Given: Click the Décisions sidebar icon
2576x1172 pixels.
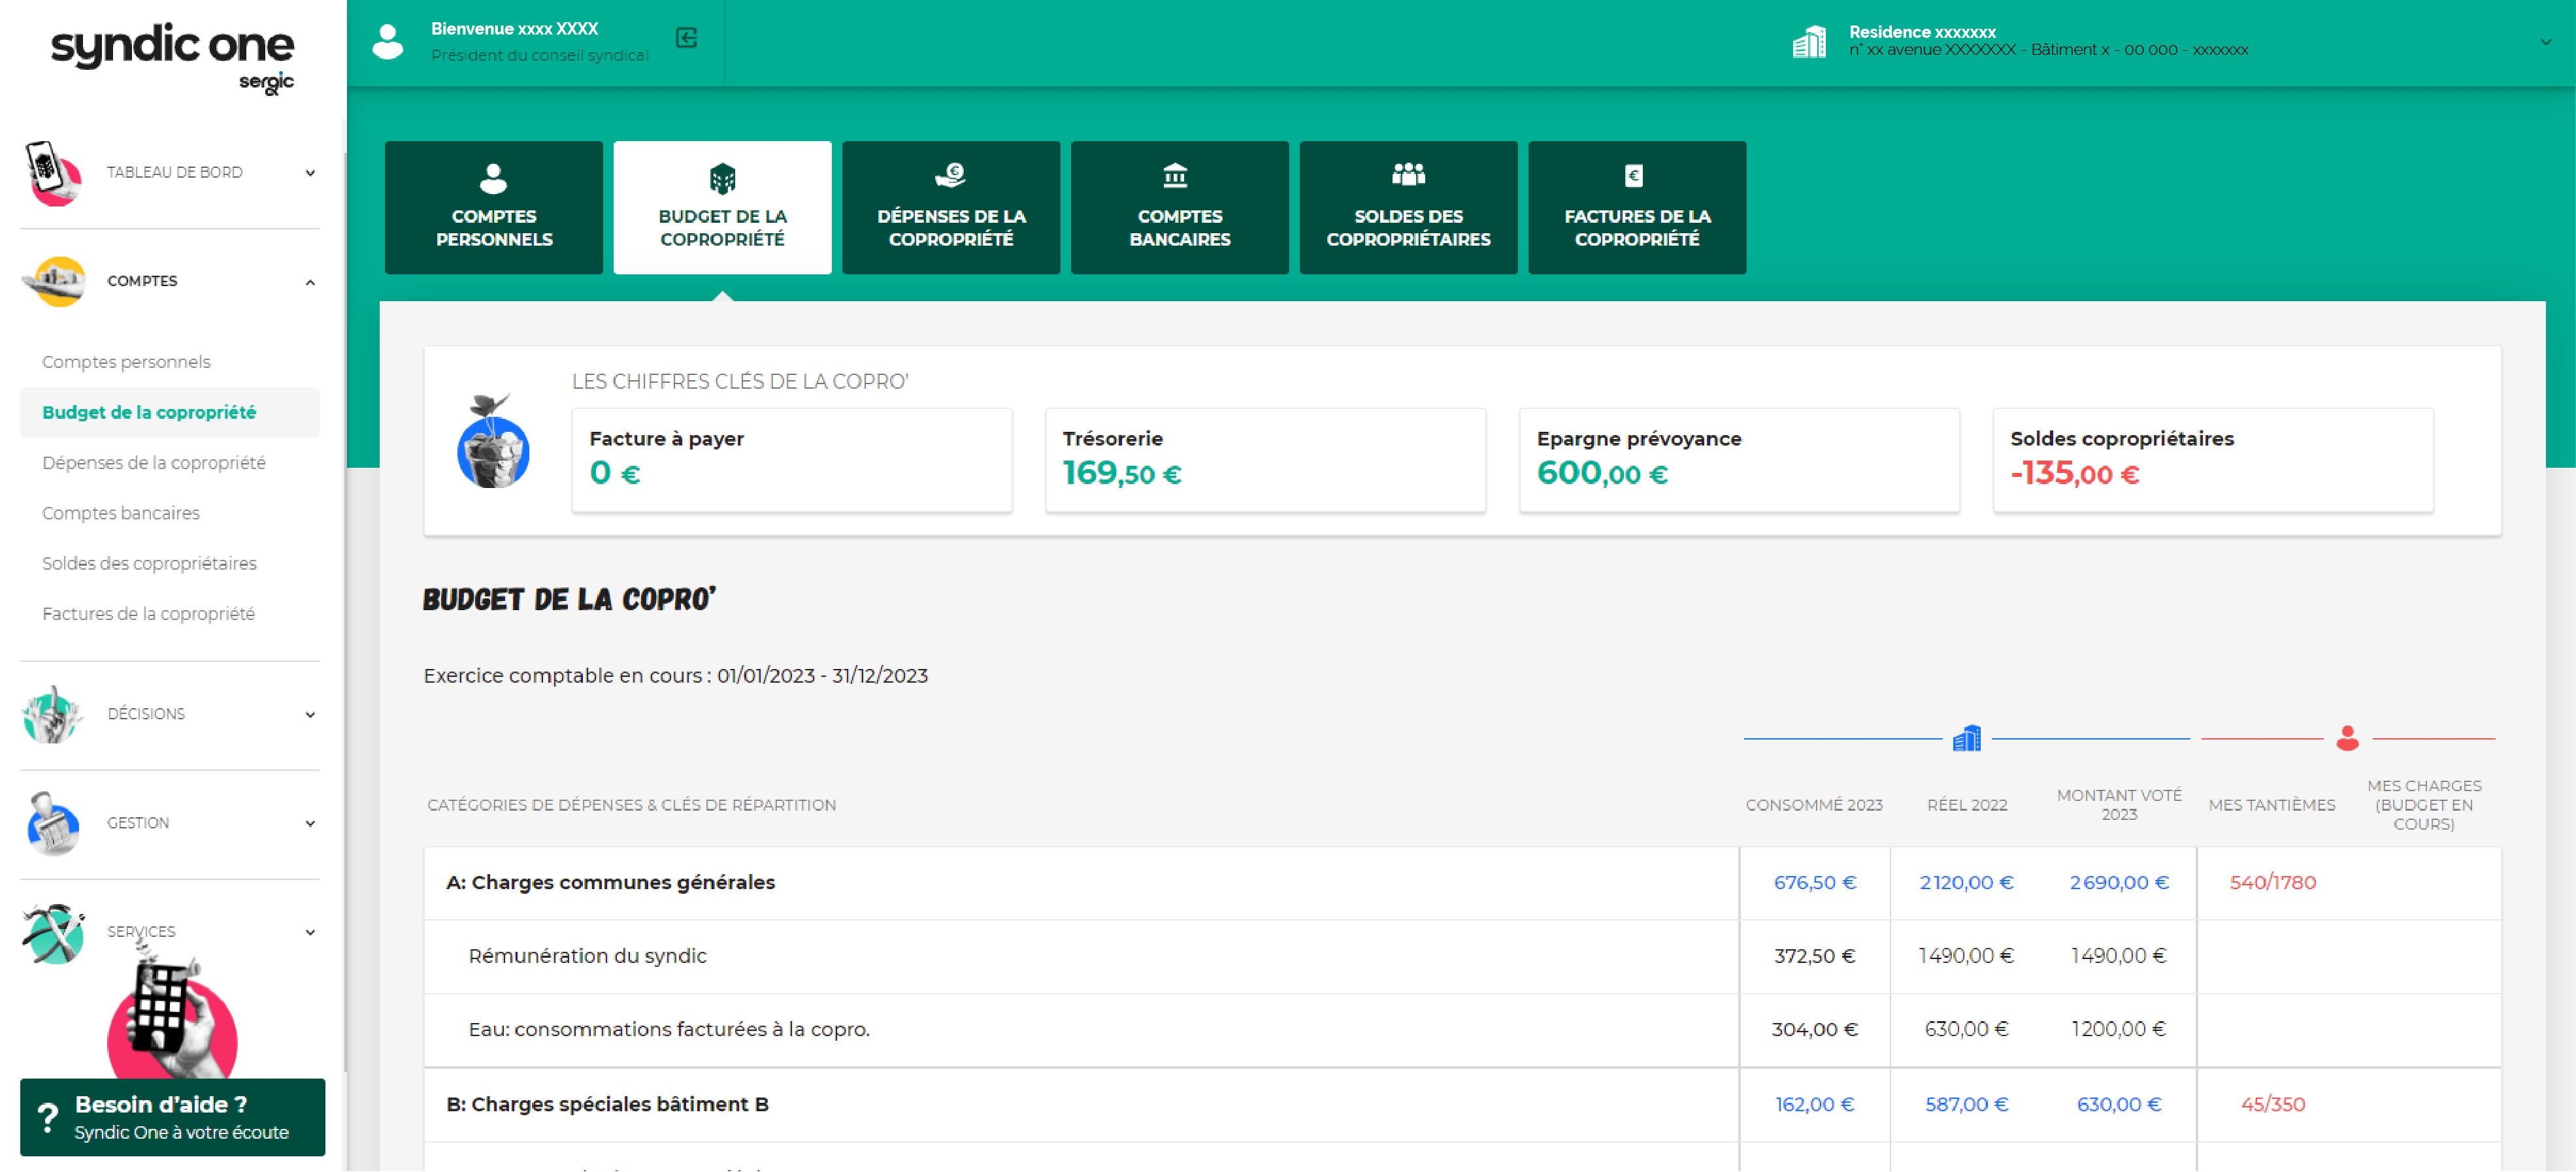Looking at the screenshot, I should pyautogui.click(x=52, y=714).
